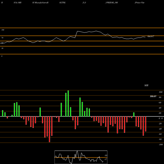Viewport: 164px width, 164px height.
Task: Click the isolated green bar near right of MR chart
Action: click(x=134, y=114)
